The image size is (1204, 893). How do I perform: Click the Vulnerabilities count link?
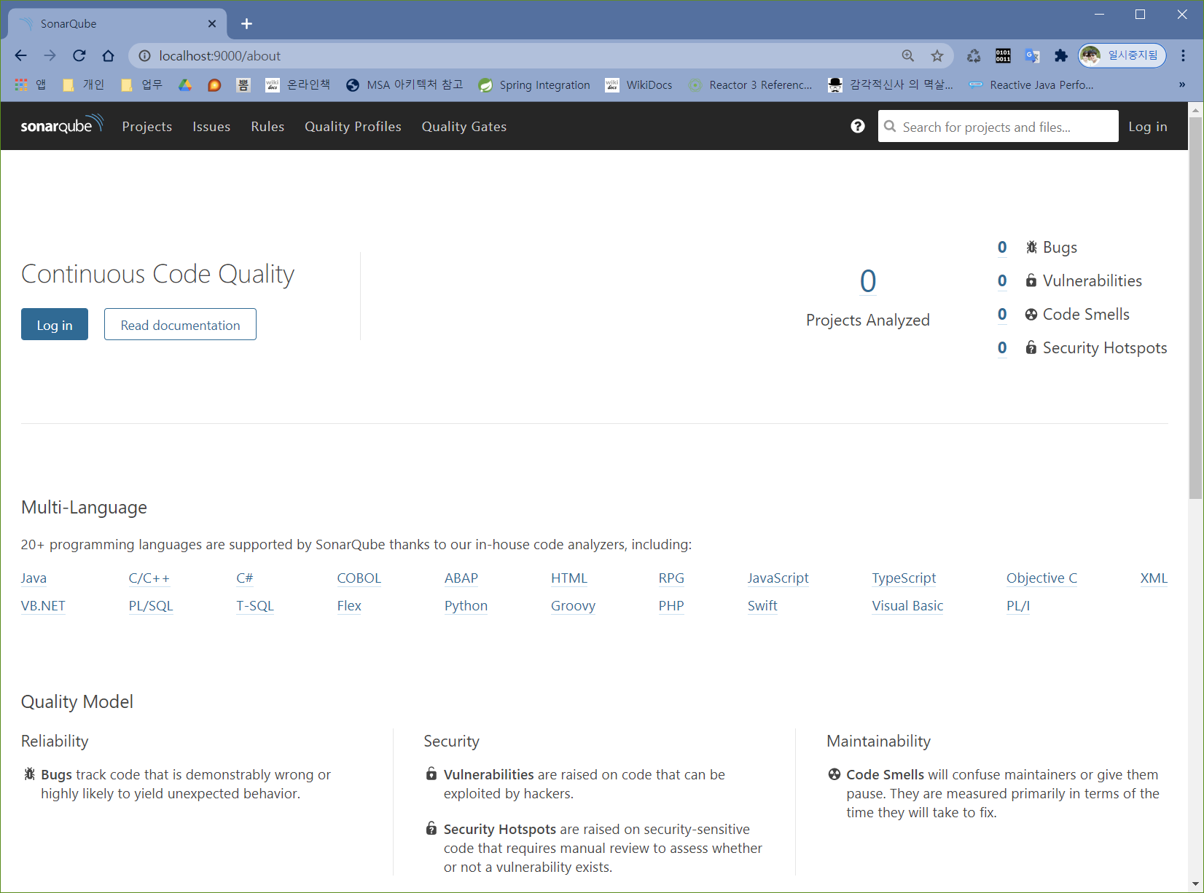coord(1002,281)
